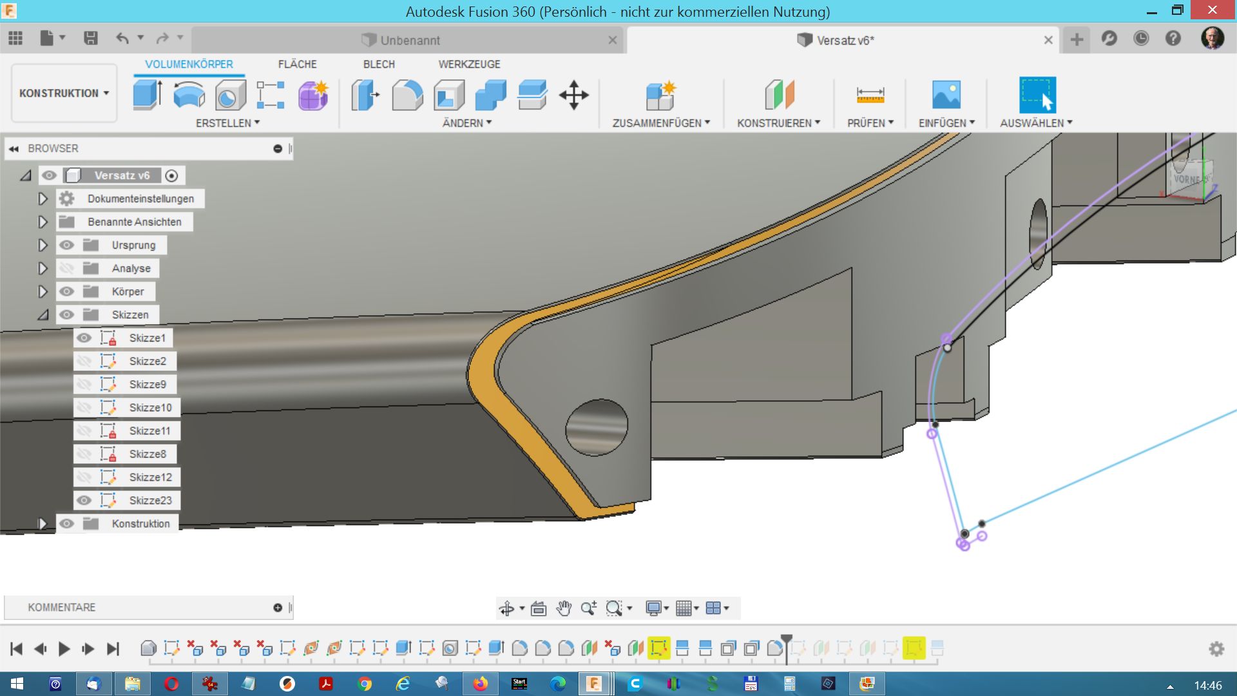Select the Combine tool icon
The width and height of the screenshot is (1237, 696).
pyautogui.click(x=490, y=95)
